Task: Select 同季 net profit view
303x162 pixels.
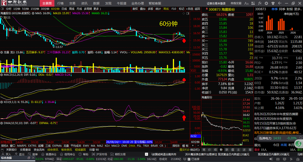Action: coord(282,9)
